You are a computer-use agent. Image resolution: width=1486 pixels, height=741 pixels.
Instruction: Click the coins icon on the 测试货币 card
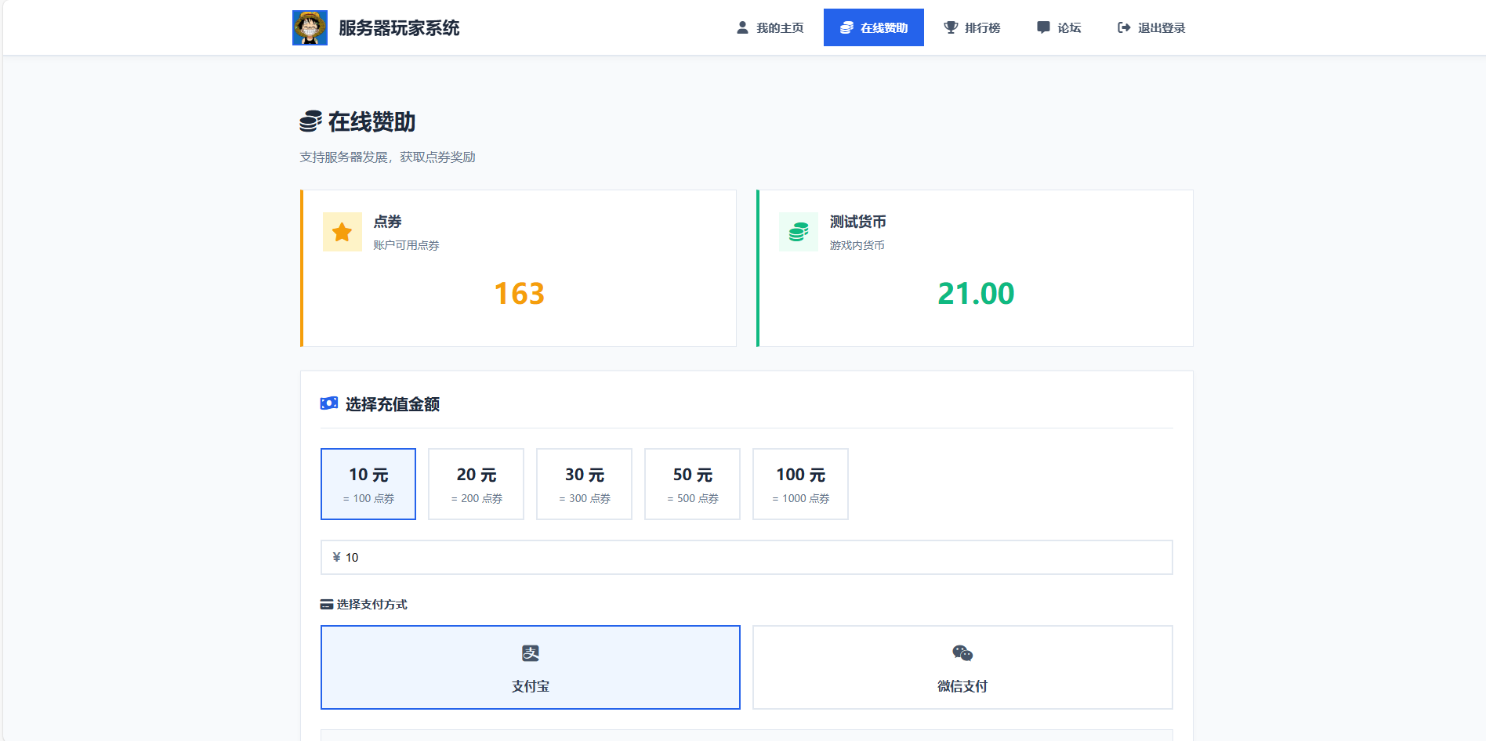pyautogui.click(x=798, y=232)
